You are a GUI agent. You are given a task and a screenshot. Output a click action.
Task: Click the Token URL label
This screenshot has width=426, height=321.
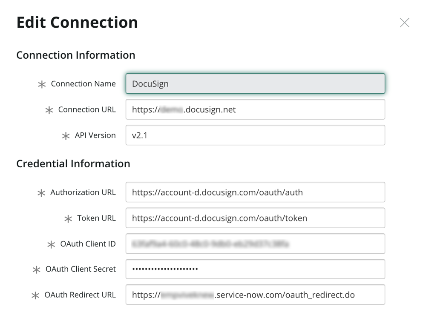(96, 218)
